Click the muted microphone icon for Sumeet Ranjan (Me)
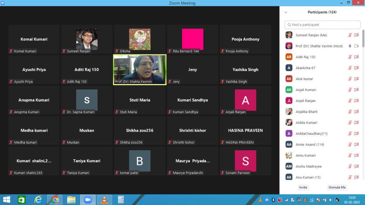The width and height of the screenshot is (365, 205). (350, 35)
